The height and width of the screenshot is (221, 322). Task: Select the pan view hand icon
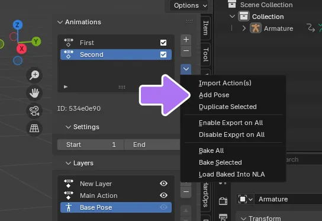pos(34,93)
